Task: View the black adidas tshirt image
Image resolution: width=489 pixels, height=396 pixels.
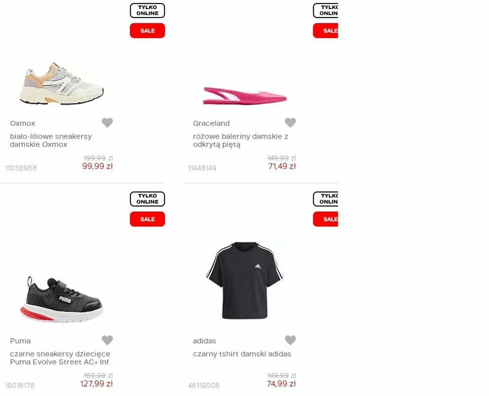Action: (244, 280)
